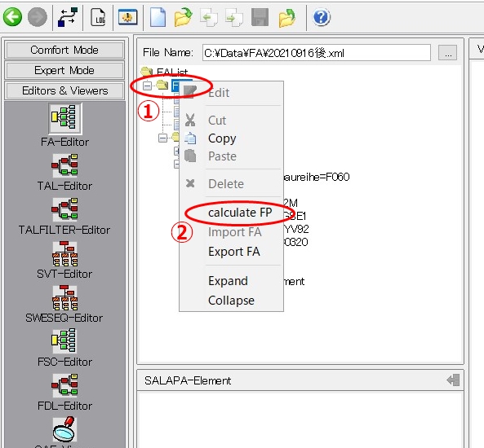Click the connection route toolbar icon
The width and height of the screenshot is (484, 448).
click(x=68, y=17)
